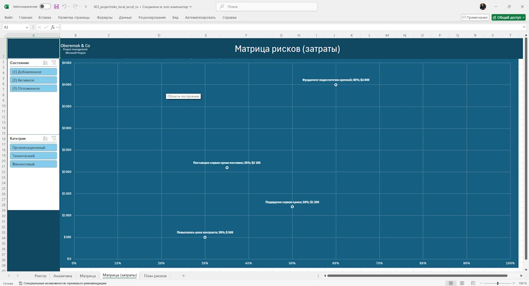Open the Redo history dropdown arrow
This screenshot has width=529, height=286.
[x=80, y=7]
